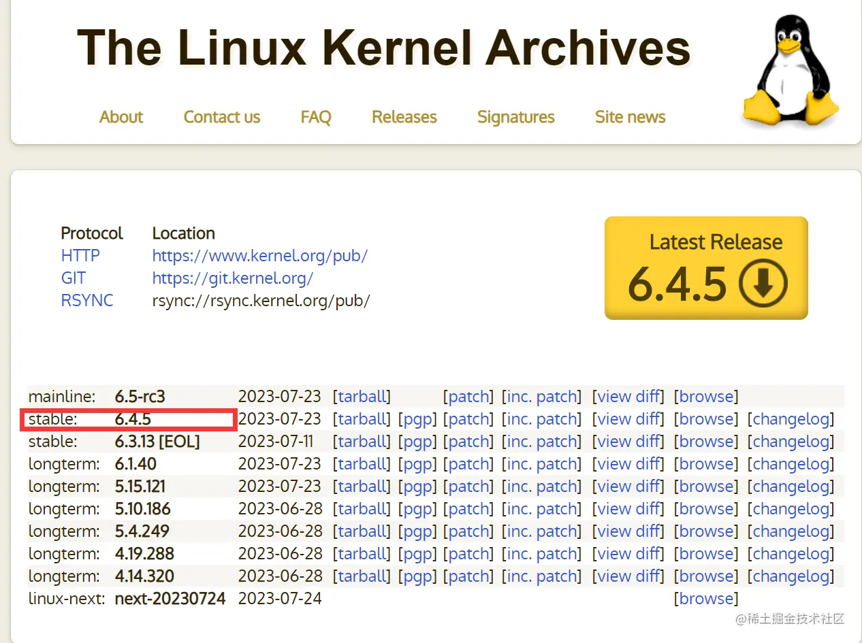Click the 2023-07-11 date for 6.3.13
The height and width of the screenshot is (643, 862).
pyautogui.click(x=276, y=442)
